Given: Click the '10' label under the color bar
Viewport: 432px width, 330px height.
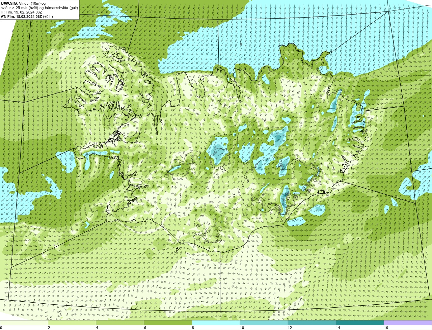Looking at the screenshot, I should pos(242,328).
